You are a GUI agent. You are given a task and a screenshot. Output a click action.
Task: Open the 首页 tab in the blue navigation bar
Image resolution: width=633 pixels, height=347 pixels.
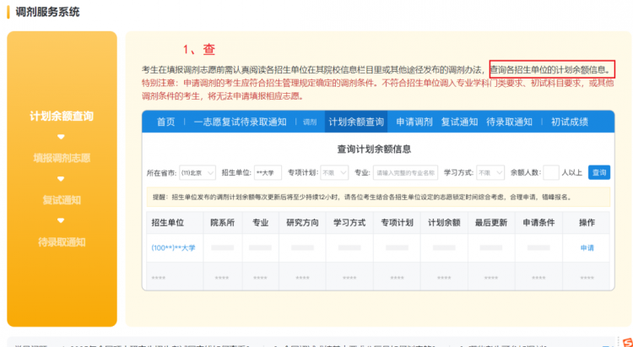(x=166, y=122)
